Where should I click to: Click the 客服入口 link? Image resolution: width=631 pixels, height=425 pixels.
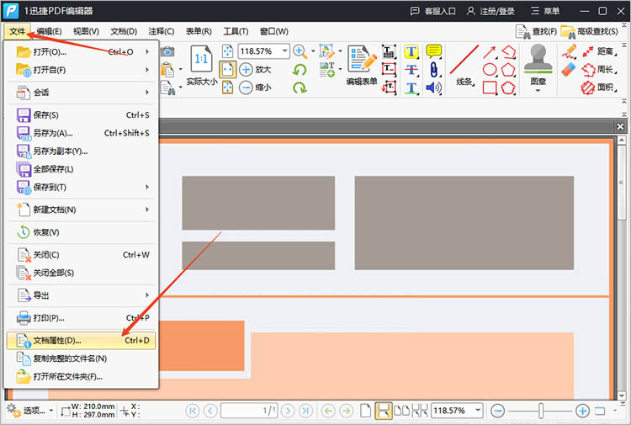click(433, 11)
